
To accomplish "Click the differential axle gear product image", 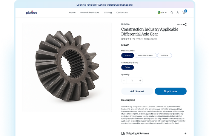I will [67, 67].
